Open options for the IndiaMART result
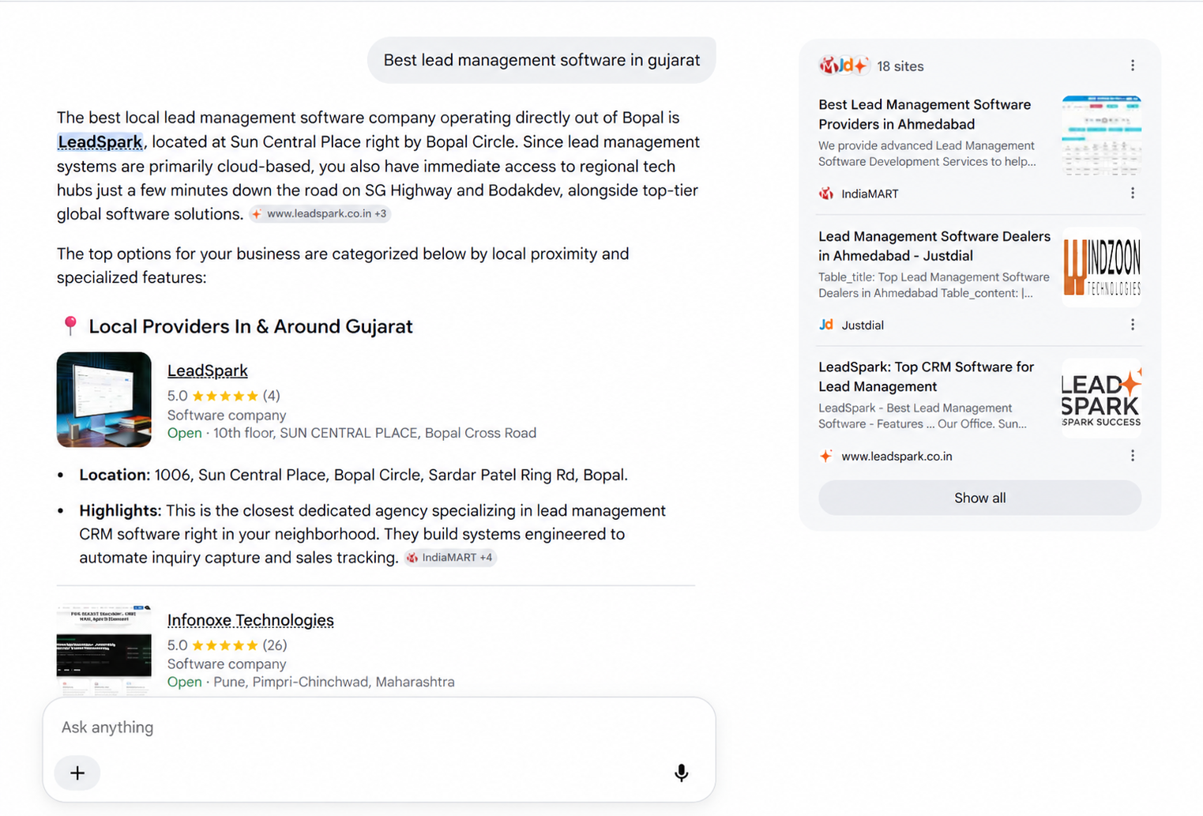1203x816 pixels. pos(1132,193)
